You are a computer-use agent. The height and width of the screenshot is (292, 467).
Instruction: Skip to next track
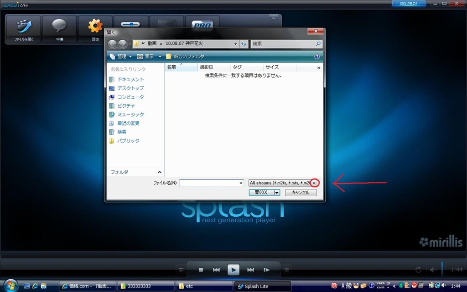tap(250, 270)
